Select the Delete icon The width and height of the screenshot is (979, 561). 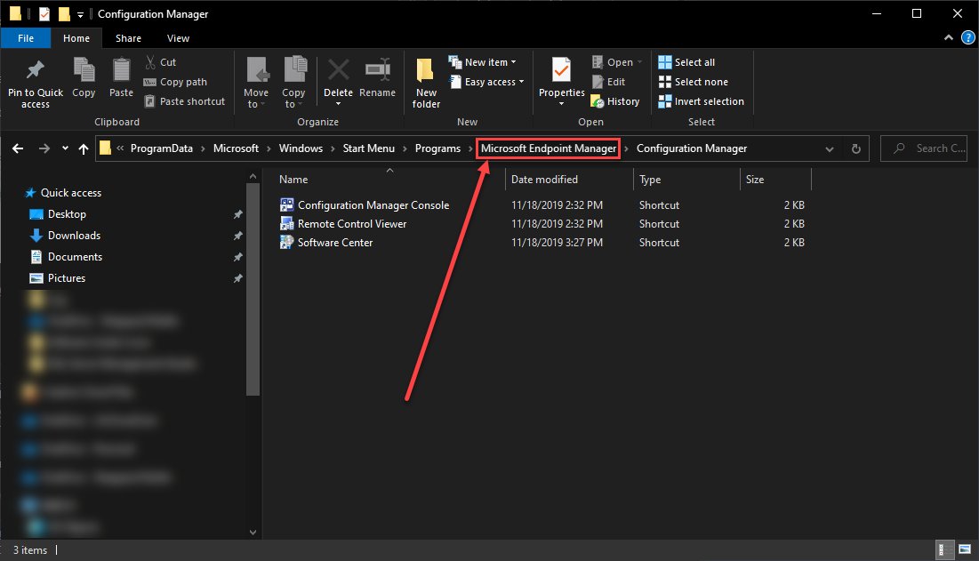pyautogui.click(x=338, y=78)
